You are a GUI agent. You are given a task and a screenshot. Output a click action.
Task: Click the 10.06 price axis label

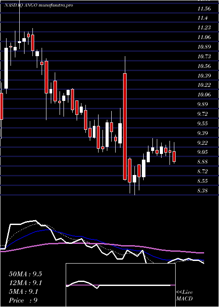pos(204,95)
